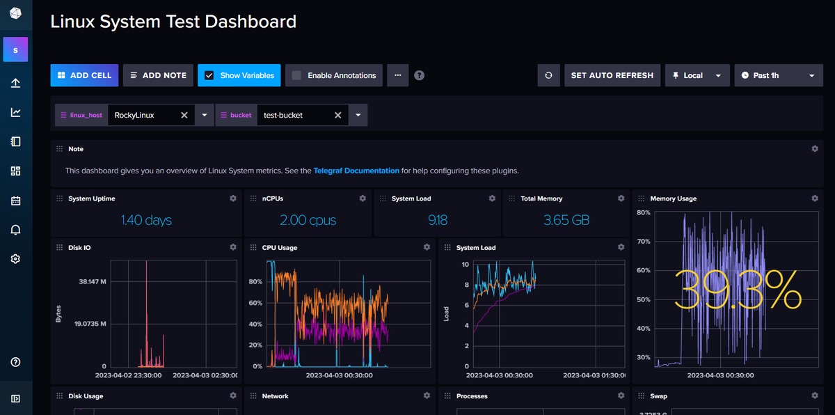Open Tasks using the calendar icon
The width and height of the screenshot is (835, 415).
[15, 200]
